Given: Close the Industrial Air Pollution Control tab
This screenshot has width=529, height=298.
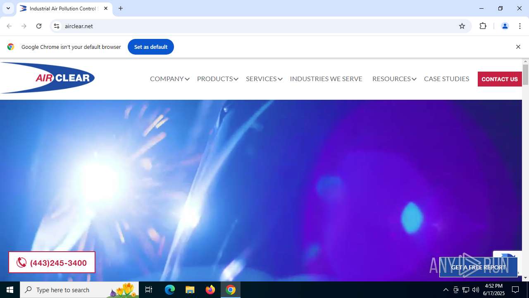Looking at the screenshot, I should [106, 8].
